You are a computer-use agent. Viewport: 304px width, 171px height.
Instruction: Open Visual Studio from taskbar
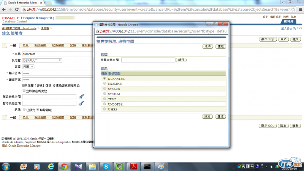pos(78,166)
